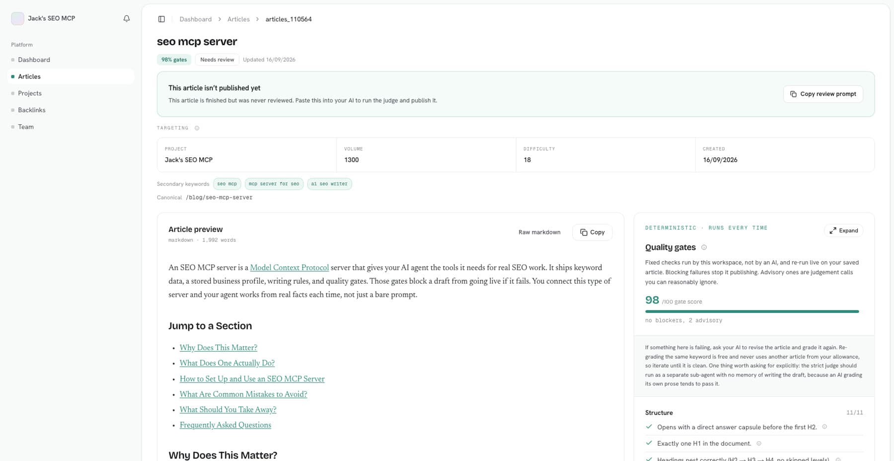Image resolution: width=894 pixels, height=461 pixels.
Task: Switch to Raw markdown view
Action: click(539, 232)
